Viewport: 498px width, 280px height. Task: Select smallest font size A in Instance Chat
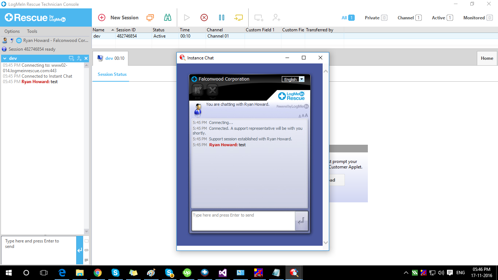(300, 116)
